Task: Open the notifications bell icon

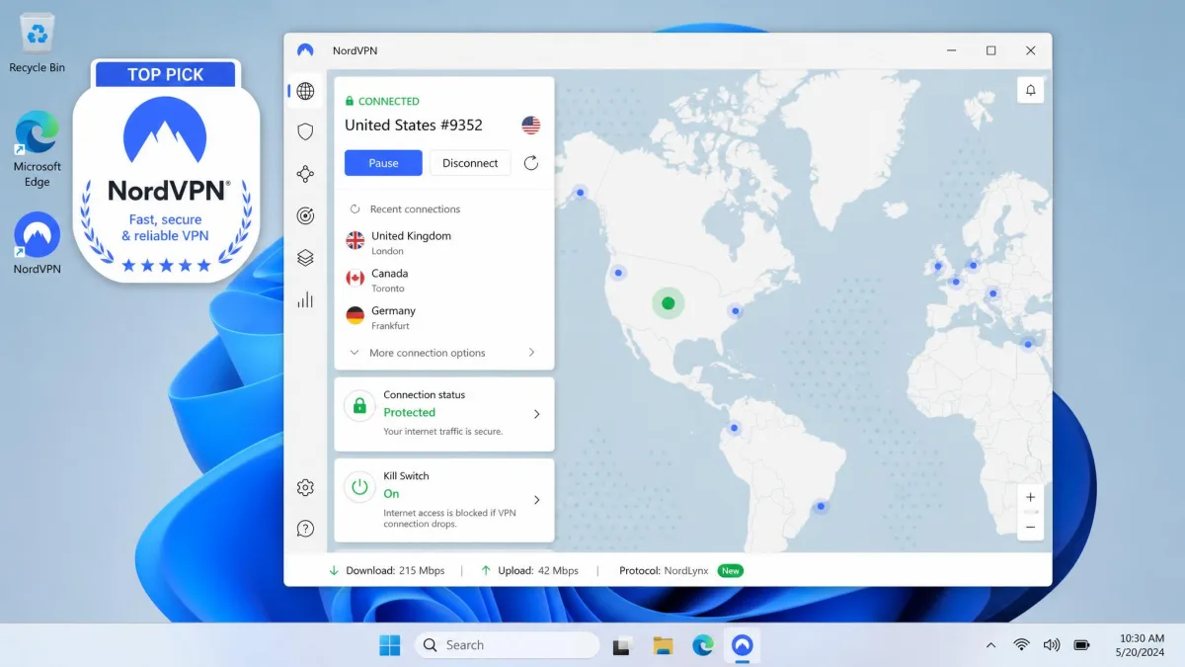Action: pos(1030,90)
